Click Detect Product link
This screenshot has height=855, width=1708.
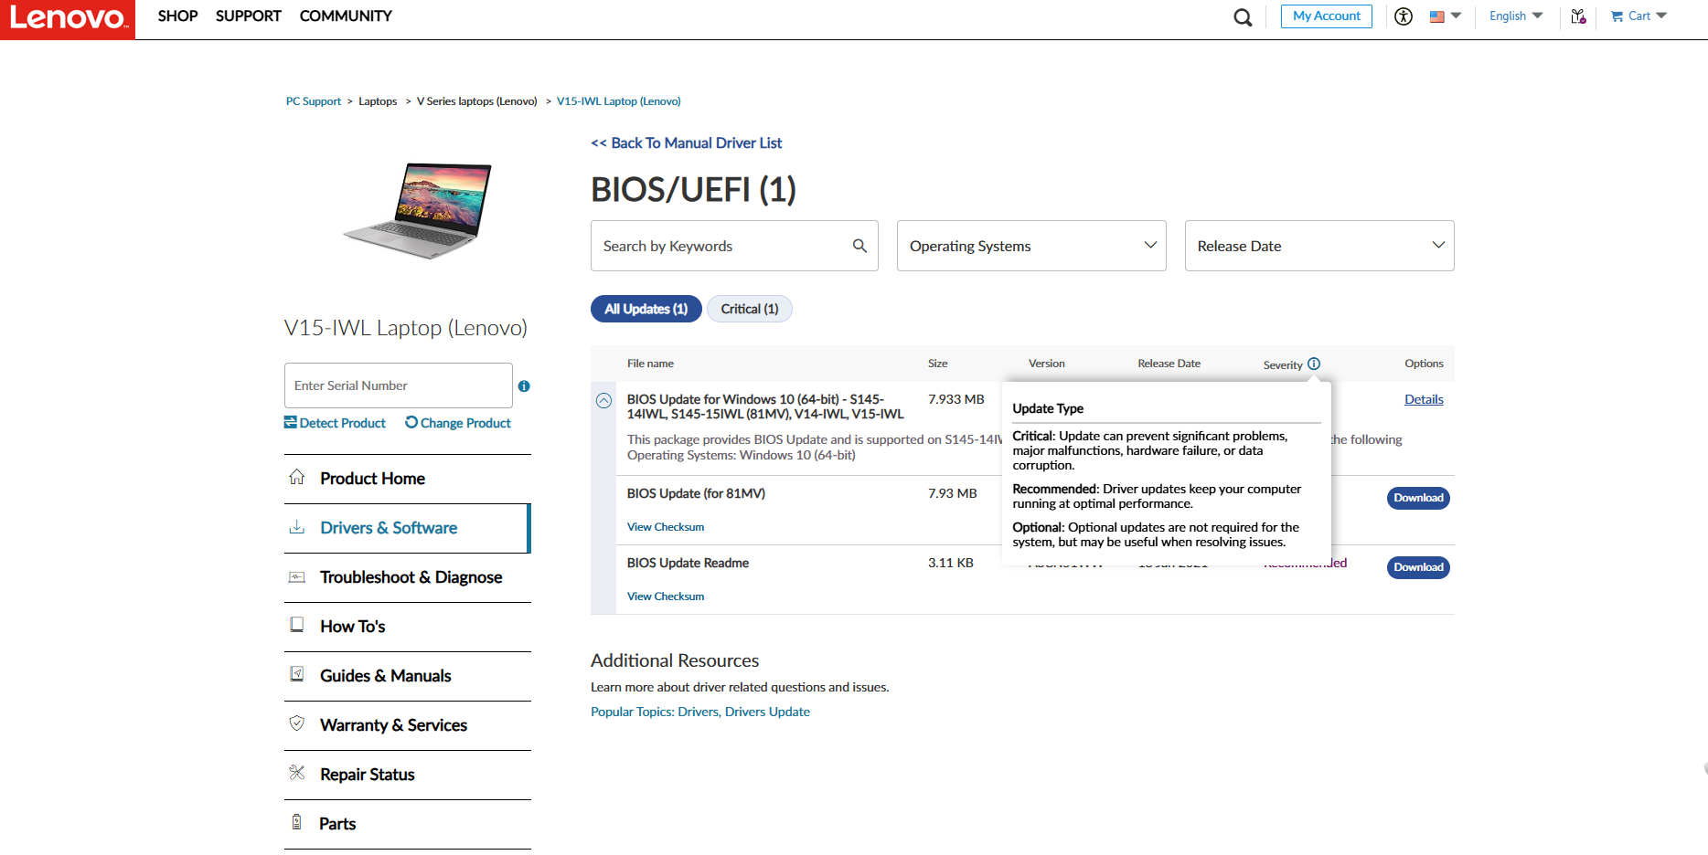click(335, 423)
